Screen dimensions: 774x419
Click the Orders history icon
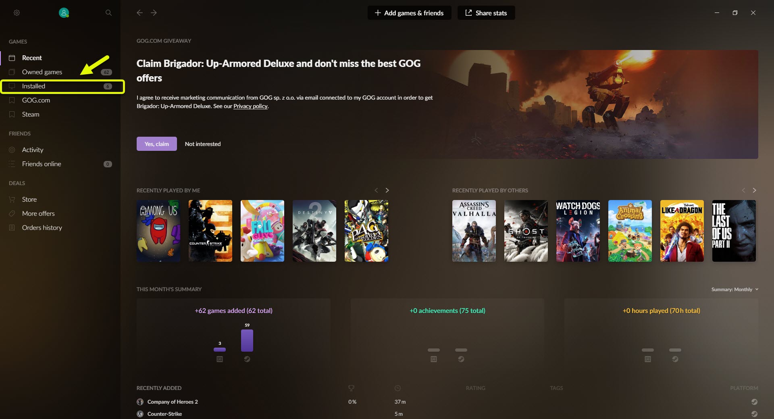tap(12, 227)
